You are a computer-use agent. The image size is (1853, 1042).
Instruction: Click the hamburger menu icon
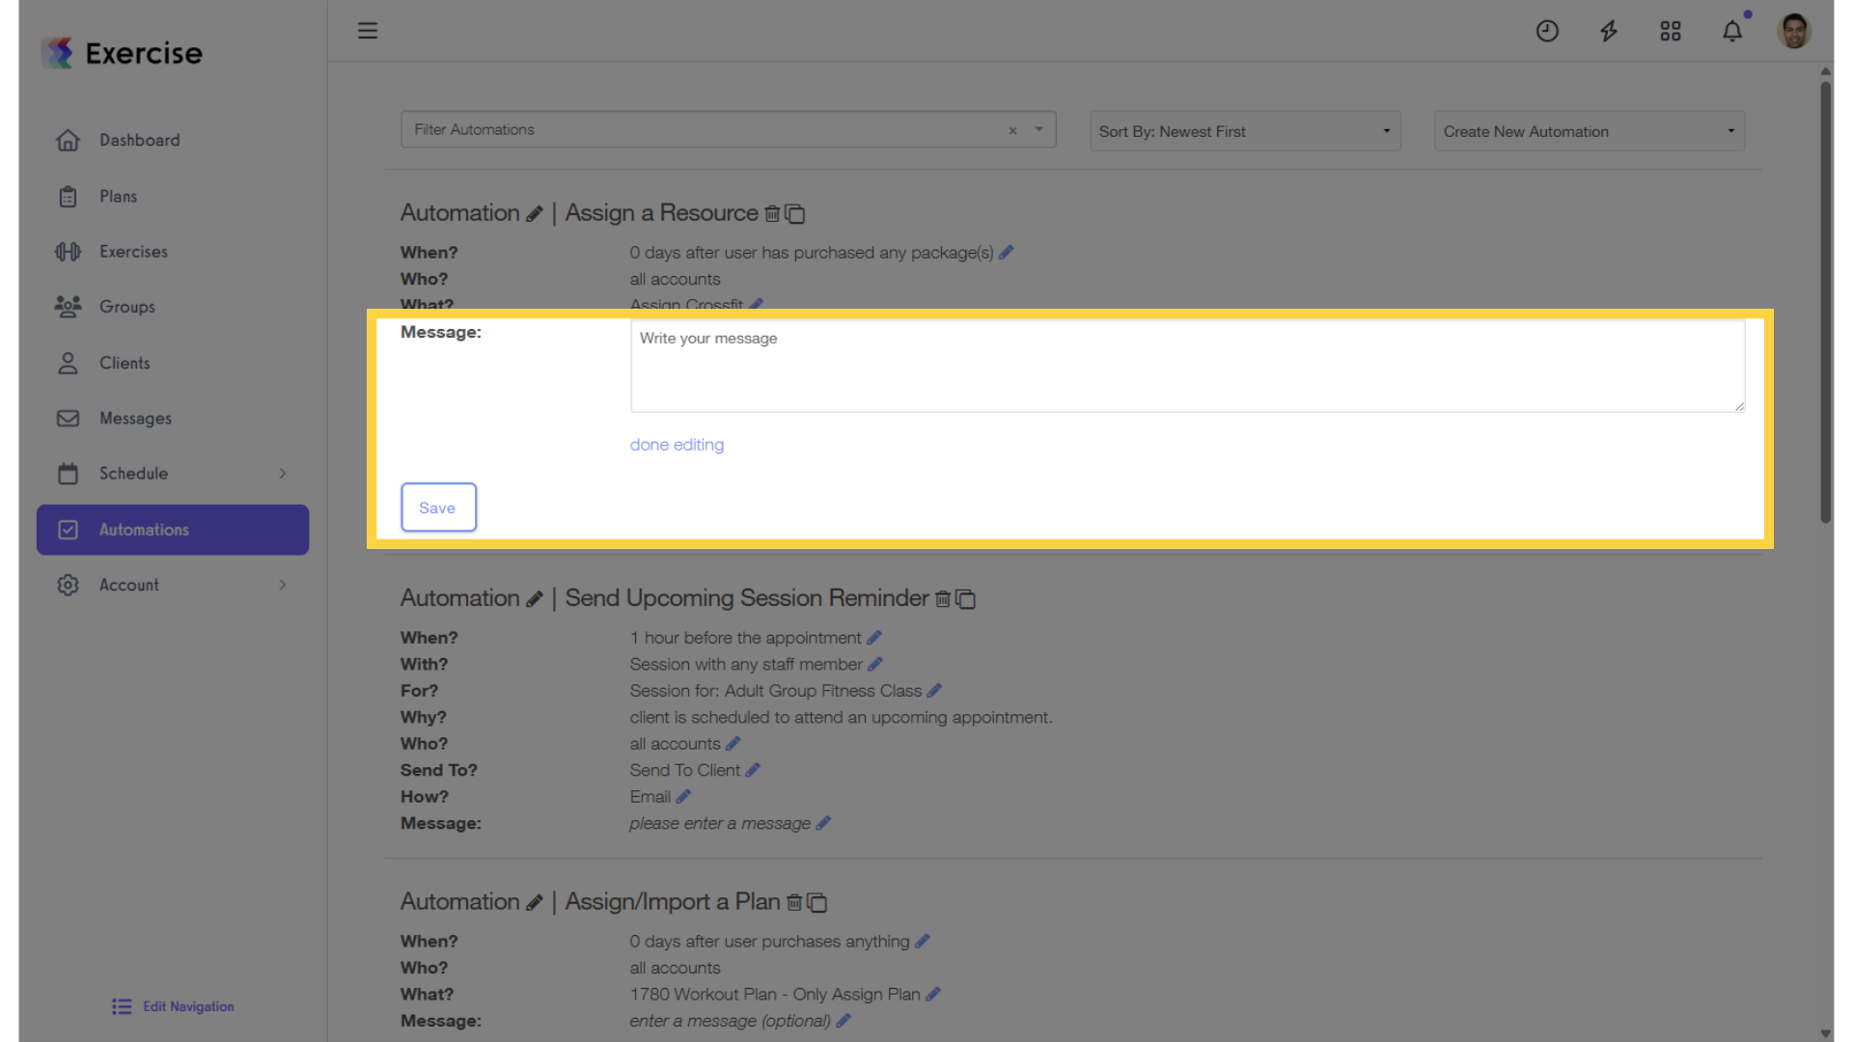pyautogui.click(x=368, y=31)
